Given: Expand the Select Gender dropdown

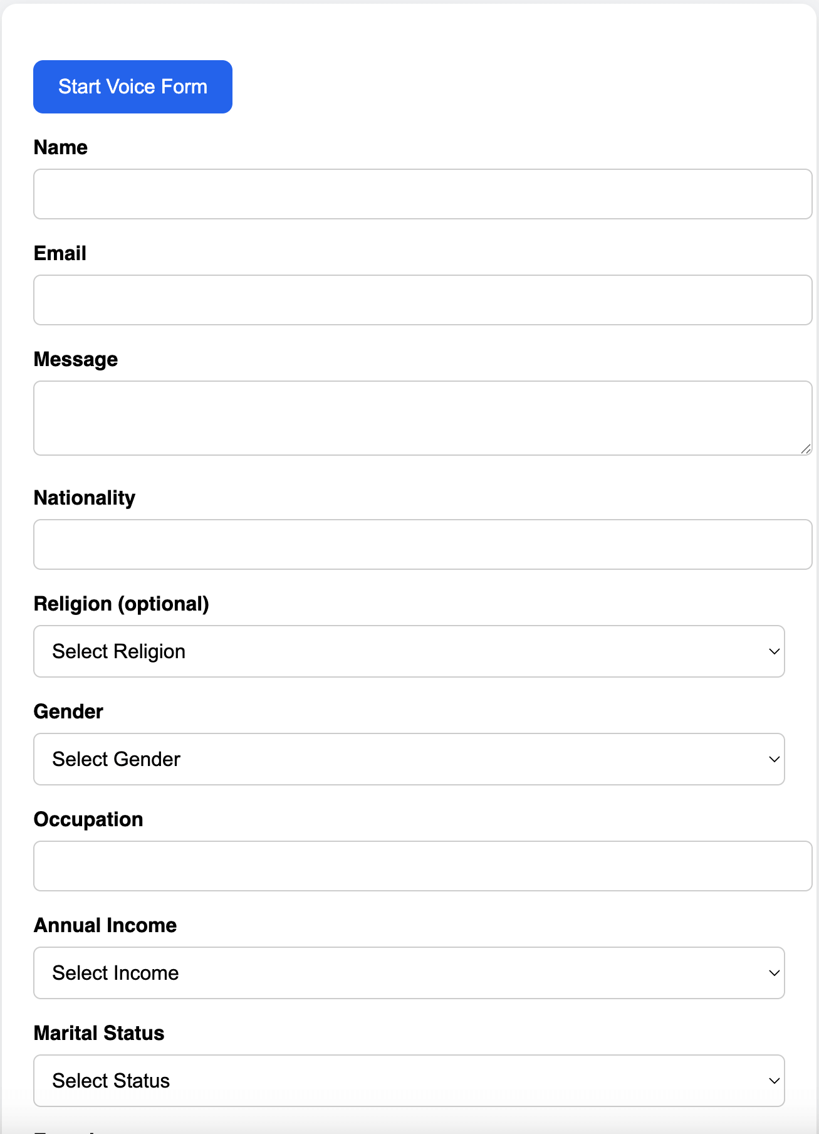Looking at the screenshot, I should click(x=409, y=759).
